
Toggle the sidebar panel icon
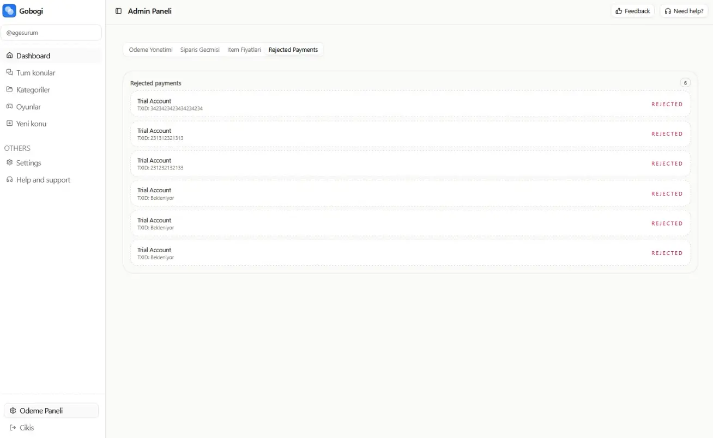click(x=118, y=11)
